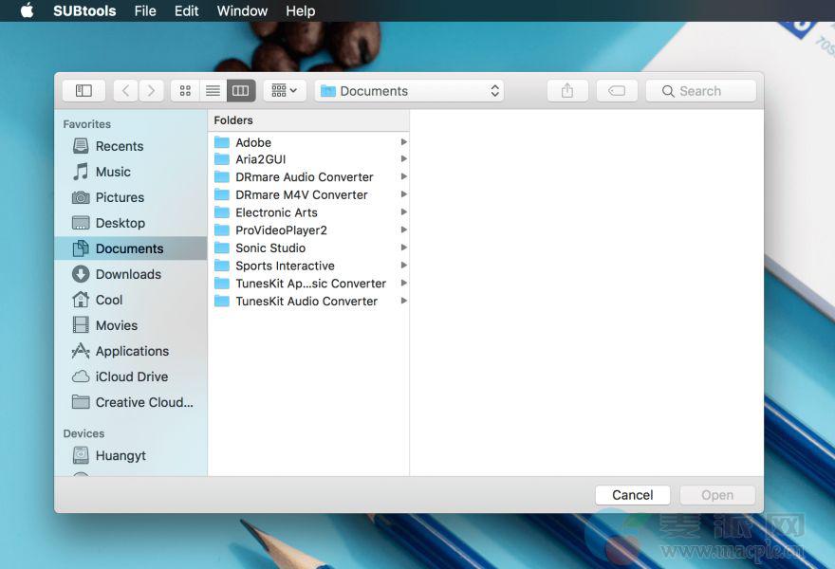
Task: Expand the Adobe folder arrow
Action: [403, 142]
